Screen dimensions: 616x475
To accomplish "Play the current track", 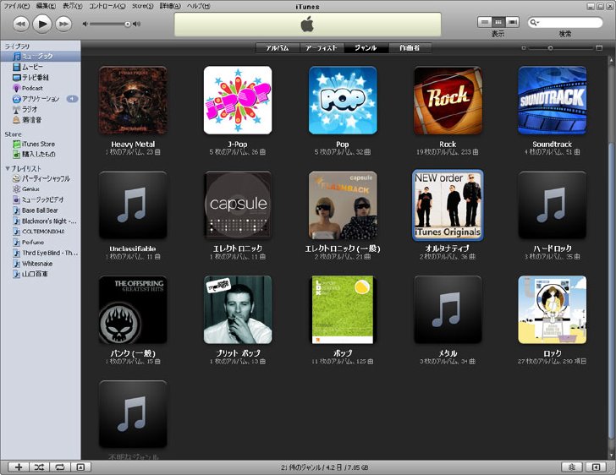I will pyautogui.click(x=42, y=24).
